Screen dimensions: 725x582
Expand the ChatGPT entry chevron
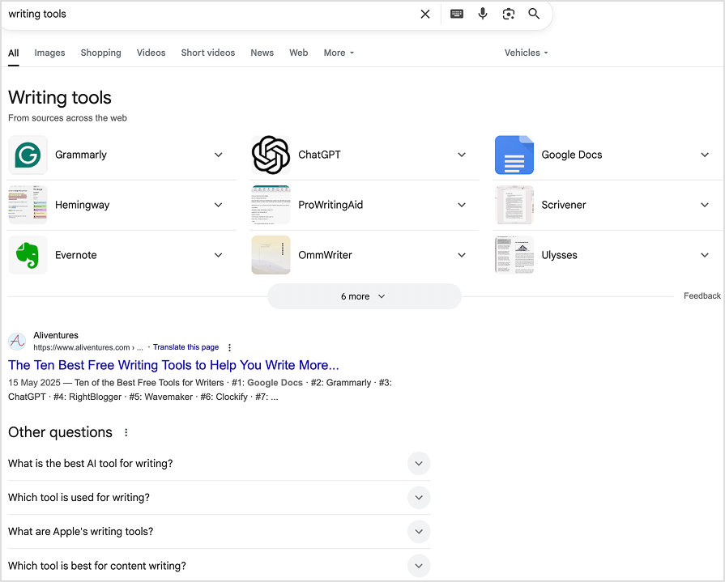point(462,155)
